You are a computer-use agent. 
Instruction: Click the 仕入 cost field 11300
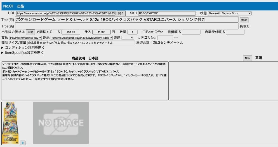[102, 32]
